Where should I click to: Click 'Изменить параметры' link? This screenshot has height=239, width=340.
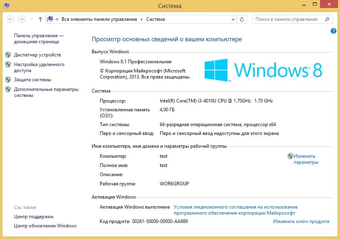click(306, 159)
